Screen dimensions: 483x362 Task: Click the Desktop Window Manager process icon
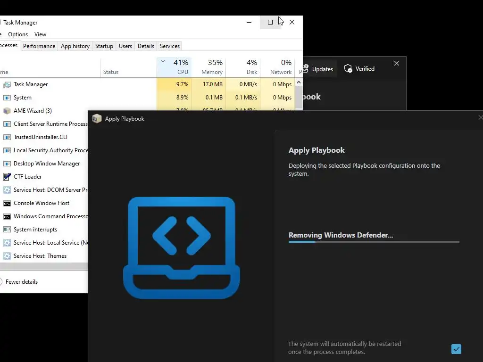coord(7,164)
